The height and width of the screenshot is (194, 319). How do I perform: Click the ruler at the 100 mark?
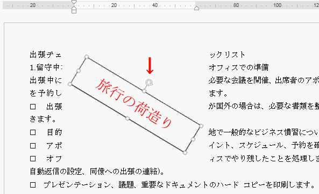point(277,5)
